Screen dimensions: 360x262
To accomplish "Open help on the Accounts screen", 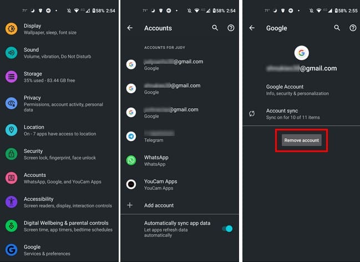I will pyautogui.click(x=231, y=28).
